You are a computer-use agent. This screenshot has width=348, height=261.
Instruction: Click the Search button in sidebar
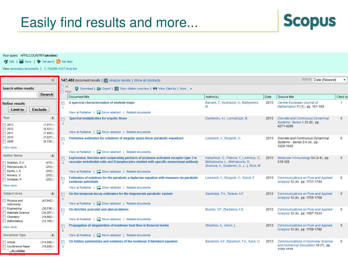(x=46, y=94)
